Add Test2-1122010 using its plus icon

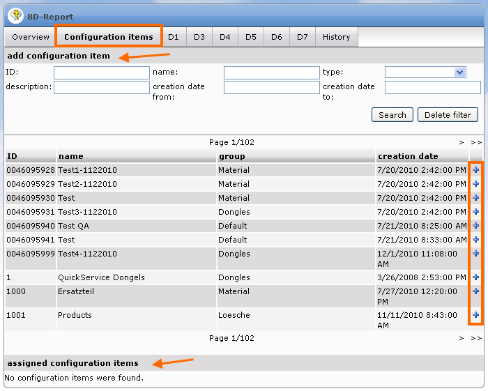(x=475, y=184)
